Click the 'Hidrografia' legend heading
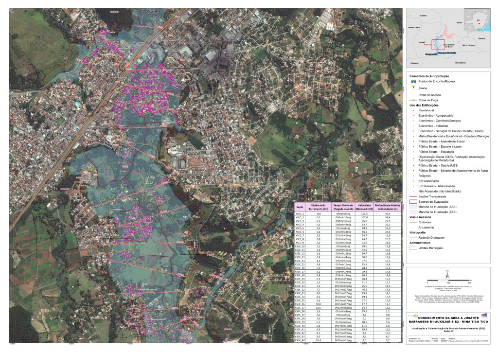 (x=417, y=233)
